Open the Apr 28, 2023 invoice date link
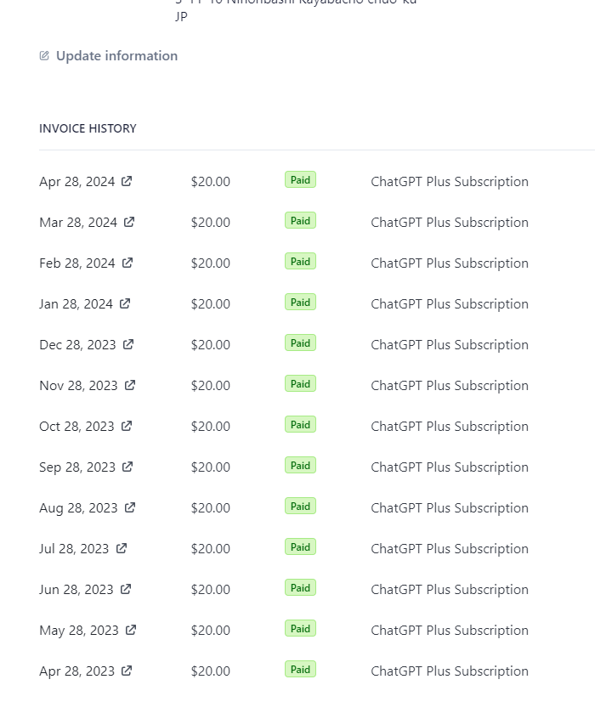595x702 pixels. [77, 671]
